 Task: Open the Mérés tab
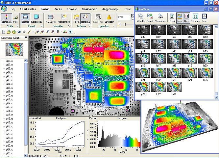click(58, 9)
